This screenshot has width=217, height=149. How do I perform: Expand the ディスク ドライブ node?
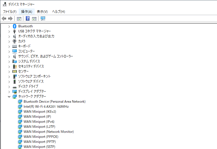click(9, 87)
